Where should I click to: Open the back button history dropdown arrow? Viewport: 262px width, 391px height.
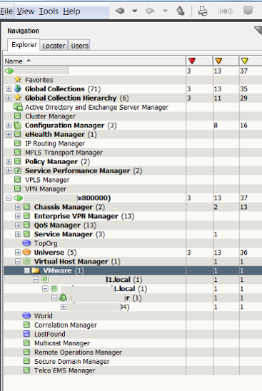pos(135,11)
